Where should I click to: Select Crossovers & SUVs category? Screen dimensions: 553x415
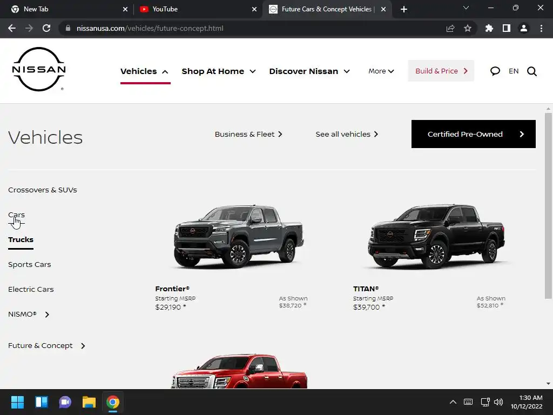42,190
